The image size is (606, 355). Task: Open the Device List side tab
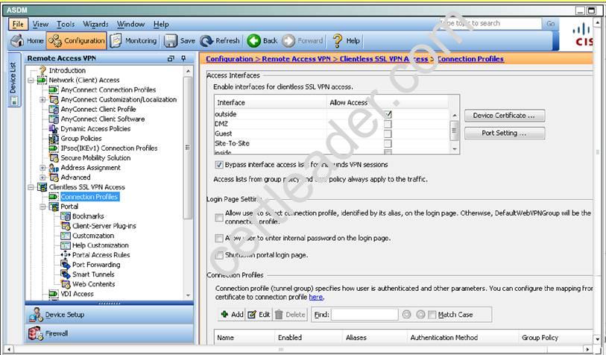(13, 79)
